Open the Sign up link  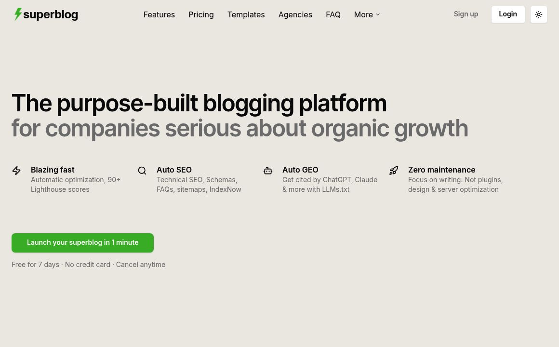(x=466, y=14)
